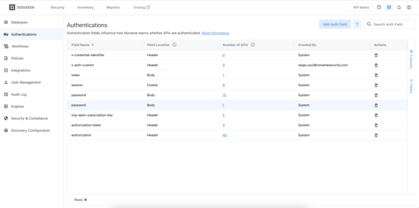Open the Inventory tab
Screen dimensions: 419x208
[86, 8]
